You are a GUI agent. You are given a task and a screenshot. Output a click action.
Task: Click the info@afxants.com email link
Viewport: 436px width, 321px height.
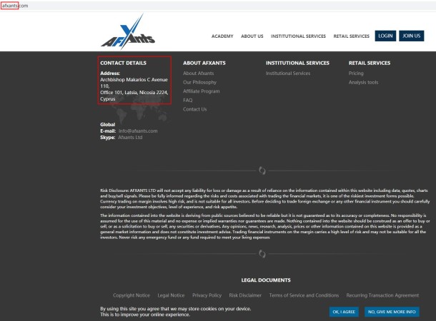(x=138, y=131)
